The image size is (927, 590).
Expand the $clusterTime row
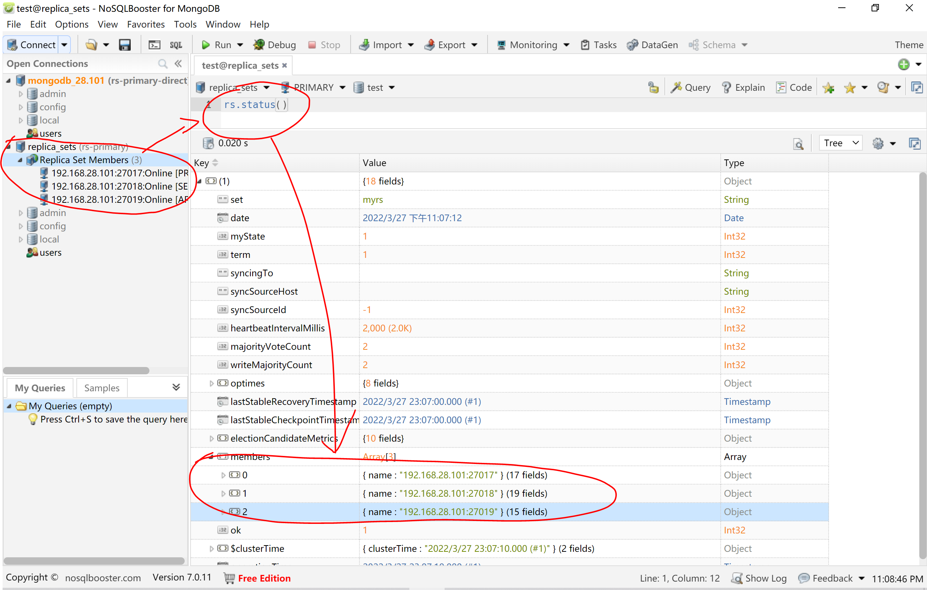point(211,549)
